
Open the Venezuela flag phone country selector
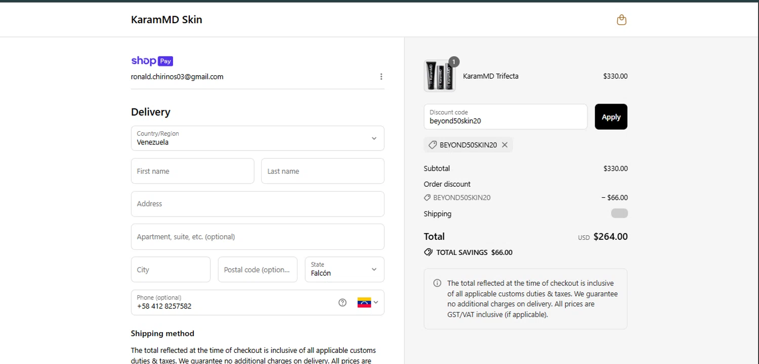368,302
